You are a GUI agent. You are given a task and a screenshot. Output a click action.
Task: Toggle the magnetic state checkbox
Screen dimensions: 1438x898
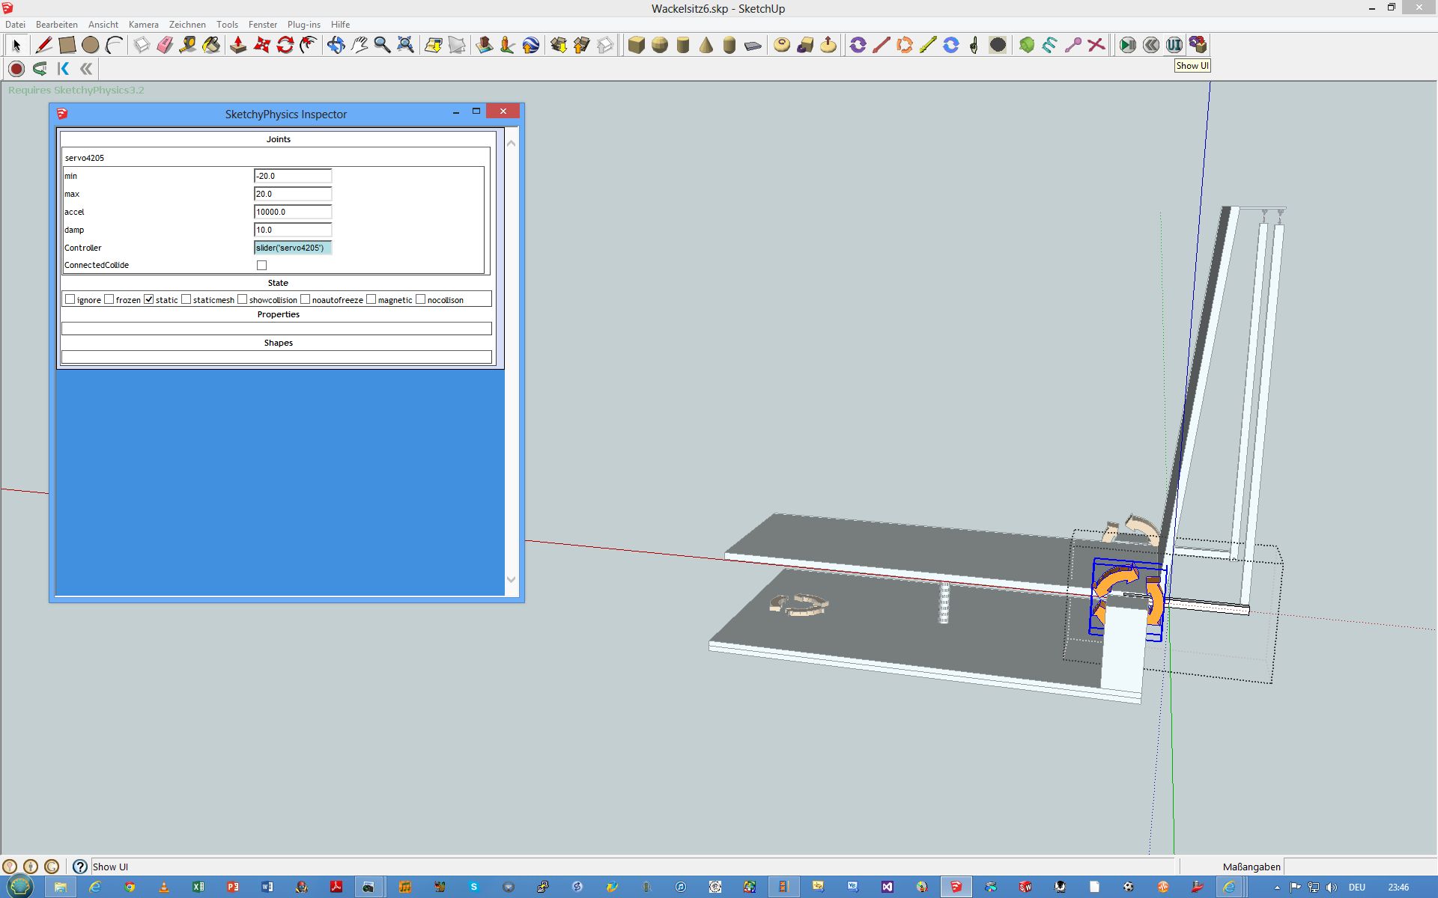click(371, 299)
